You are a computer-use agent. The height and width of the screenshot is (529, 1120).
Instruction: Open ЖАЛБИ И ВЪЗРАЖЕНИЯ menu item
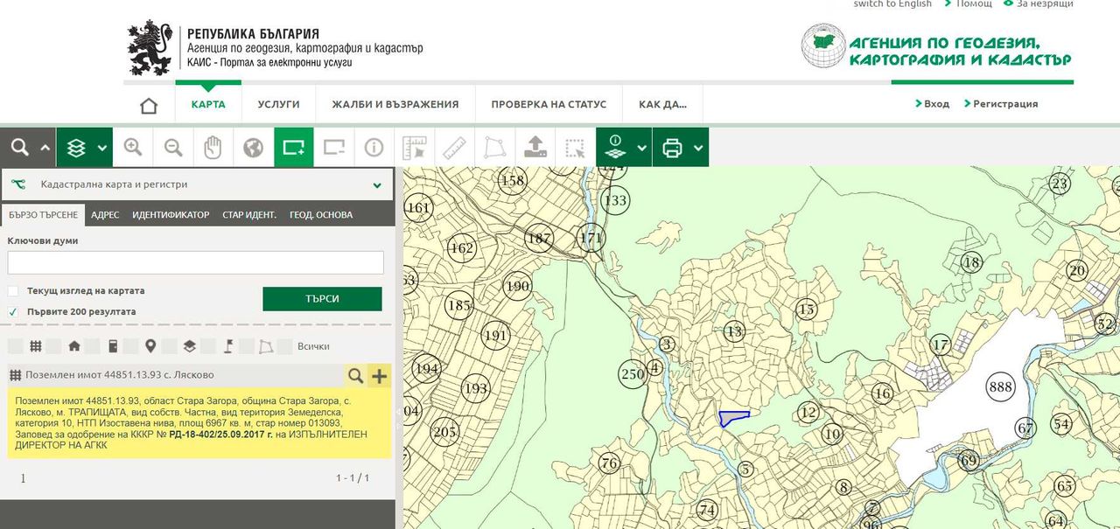[395, 104]
